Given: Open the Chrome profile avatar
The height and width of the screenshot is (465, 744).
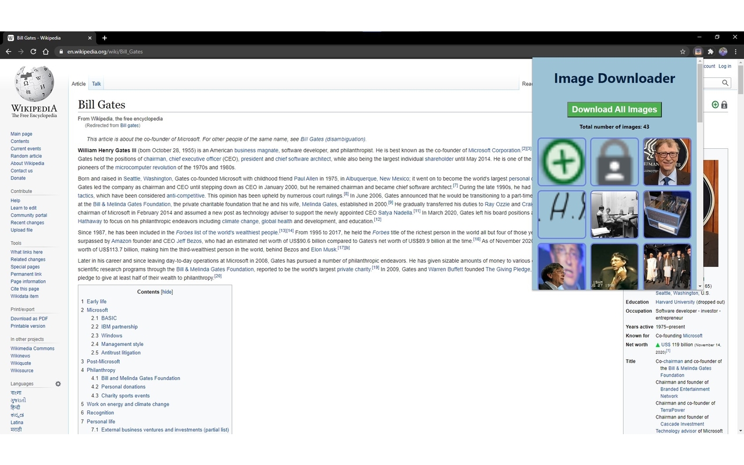Looking at the screenshot, I should coord(723,52).
